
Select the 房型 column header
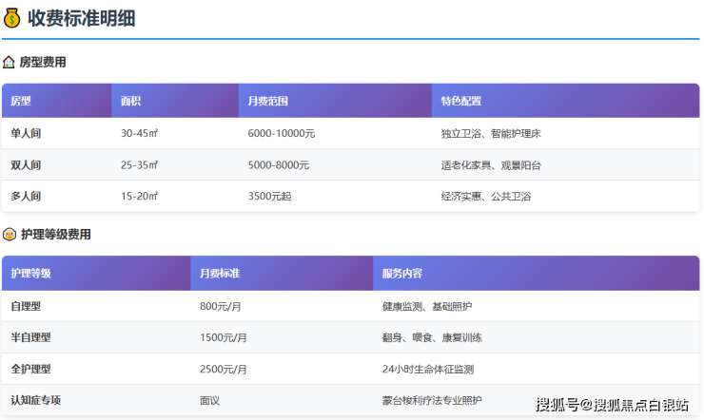[x=21, y=101]
